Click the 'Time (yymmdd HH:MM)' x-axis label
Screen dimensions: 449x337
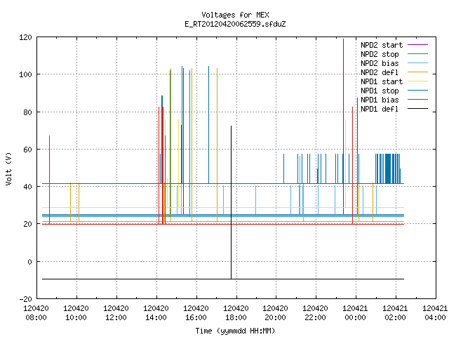coord(235,331)
